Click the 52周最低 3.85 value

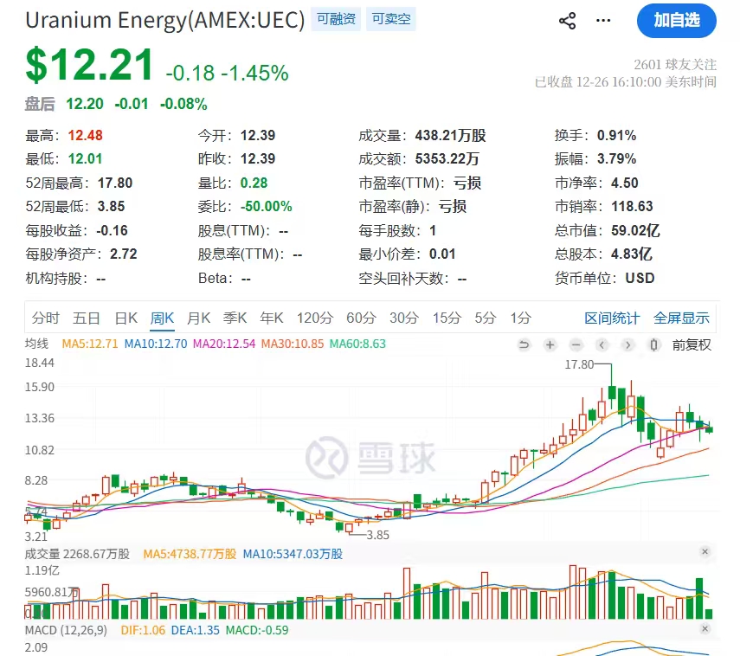tap(112, 206)
